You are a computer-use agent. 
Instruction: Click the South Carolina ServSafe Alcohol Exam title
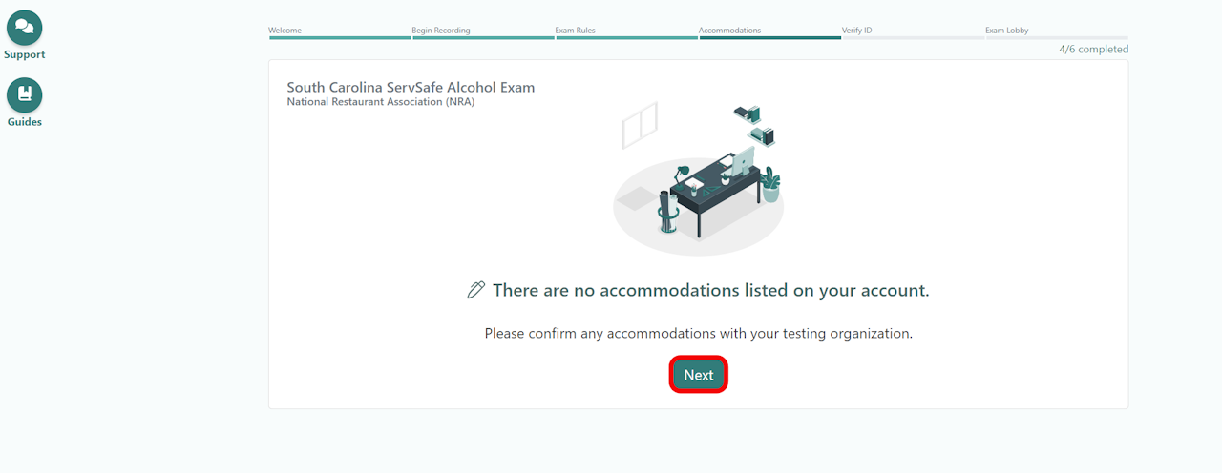click(x=411, y=87)
